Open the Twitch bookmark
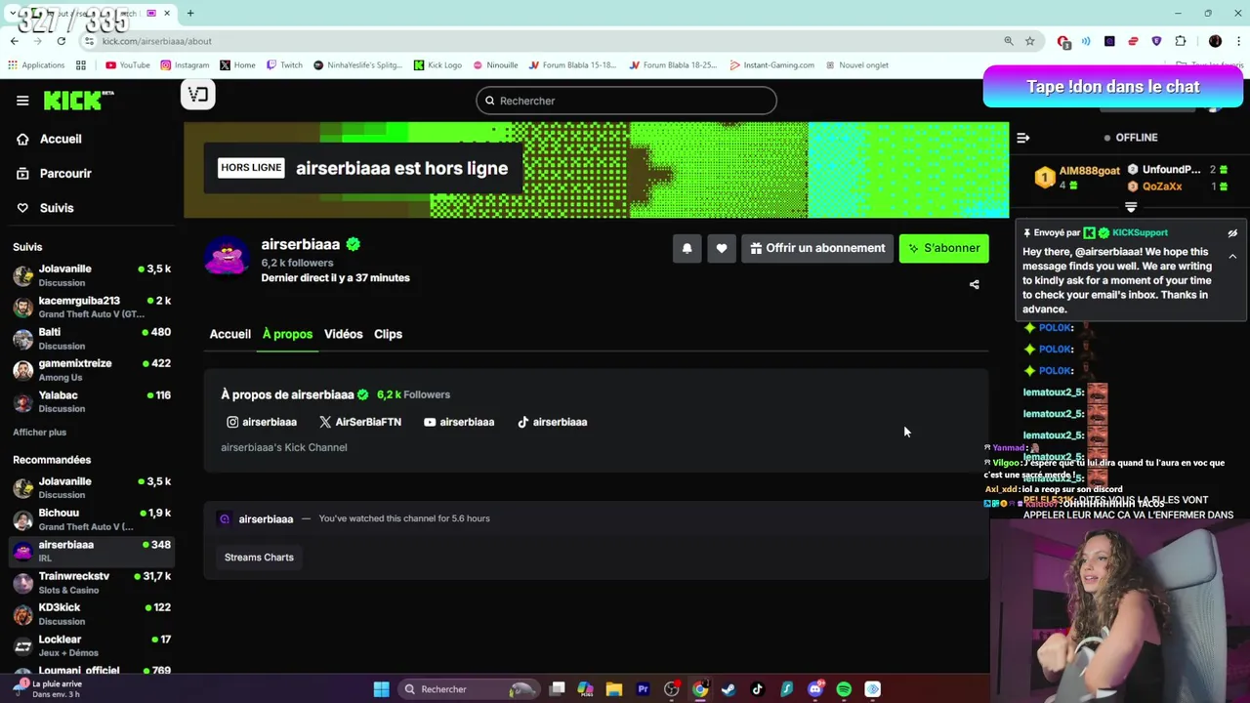 point(284,65)
